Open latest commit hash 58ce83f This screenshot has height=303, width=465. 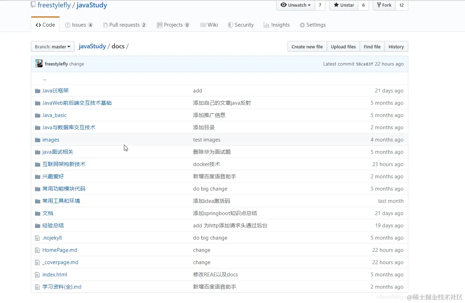point(365,64)
